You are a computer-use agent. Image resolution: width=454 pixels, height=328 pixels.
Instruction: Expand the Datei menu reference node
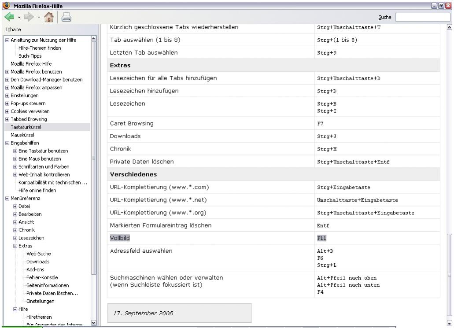tap(15, 206)
